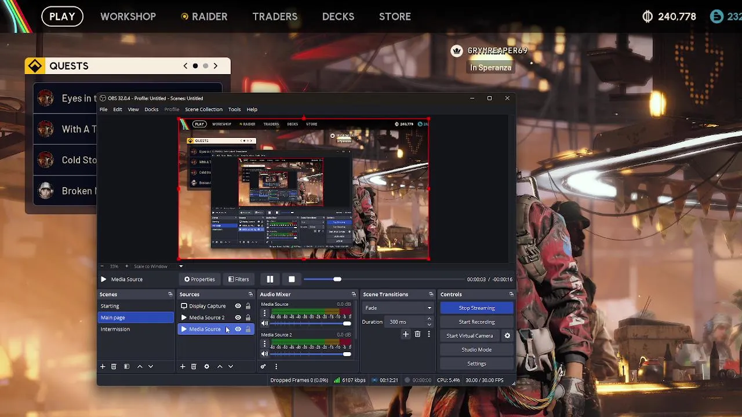This screenshot has height=417, width=742.
Task: Open Media Source 2 mixer options menu
Action: [x=265, y=343]
